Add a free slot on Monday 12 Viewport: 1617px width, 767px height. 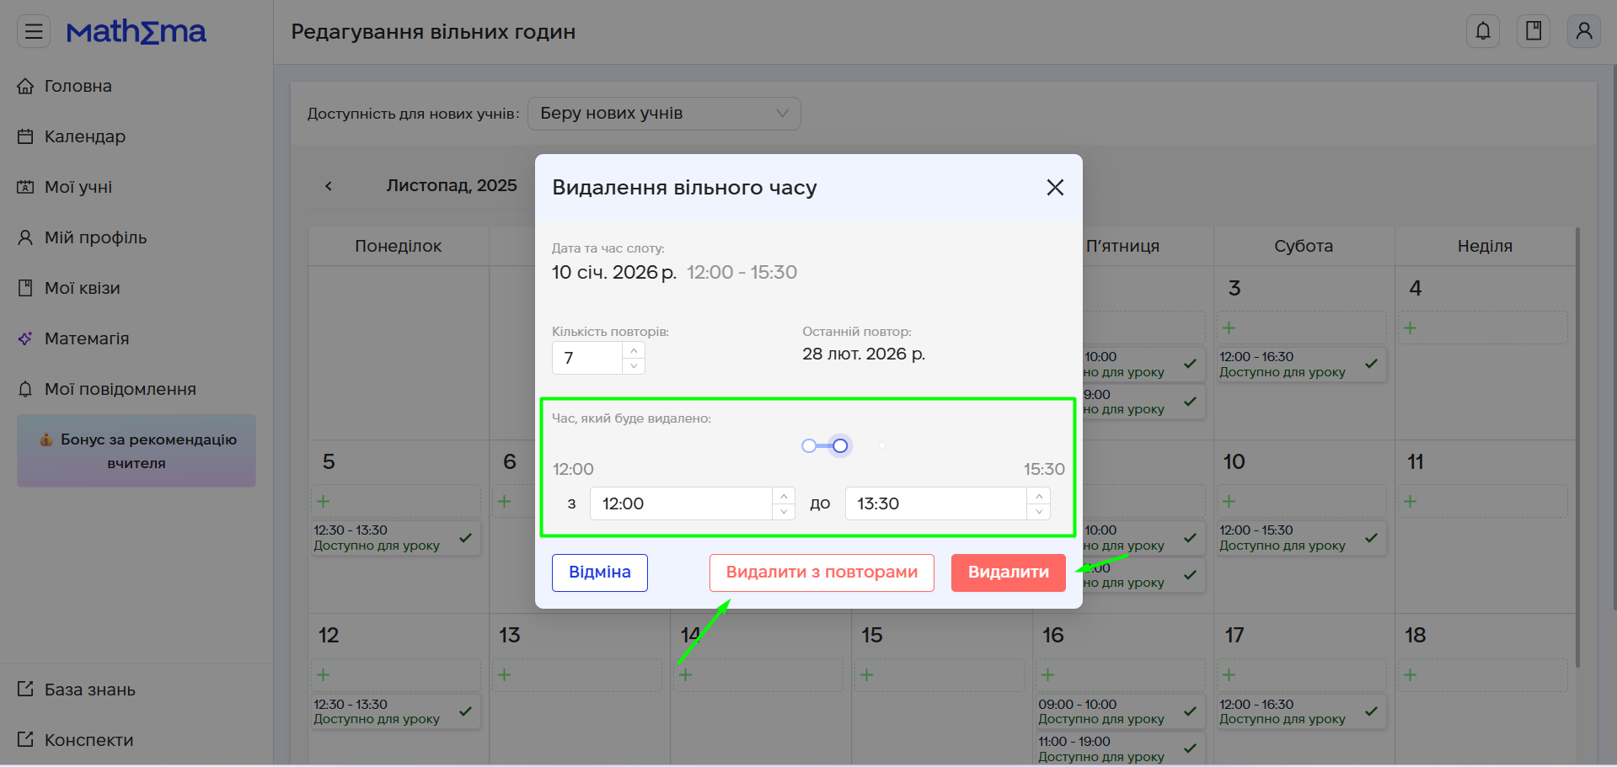click(324, 675)
